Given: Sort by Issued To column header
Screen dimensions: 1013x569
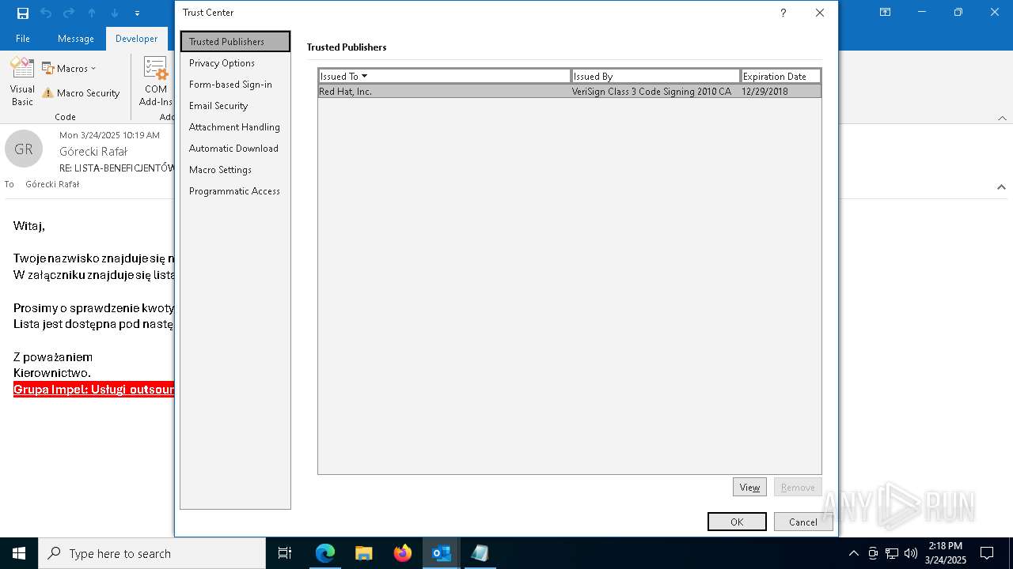Looking at the screenshot, I should 444,76.
